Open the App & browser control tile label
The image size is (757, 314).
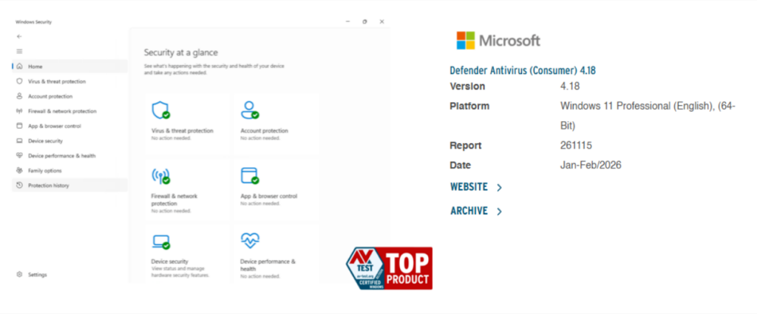click(269, 197)
